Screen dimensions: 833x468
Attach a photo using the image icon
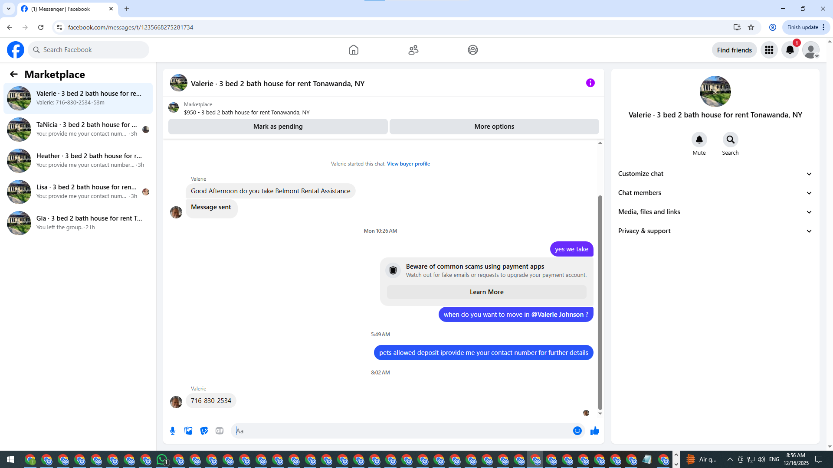click(x=188, y=431)
